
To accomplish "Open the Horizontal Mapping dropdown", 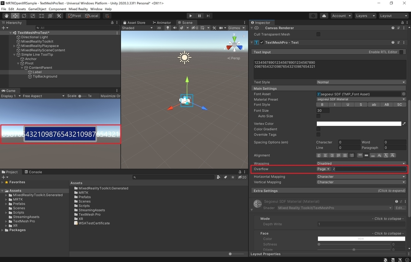I will 361,177.
